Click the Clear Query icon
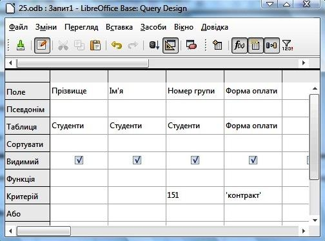The width and height of the screenshot is (325, 241). (192, 45)
